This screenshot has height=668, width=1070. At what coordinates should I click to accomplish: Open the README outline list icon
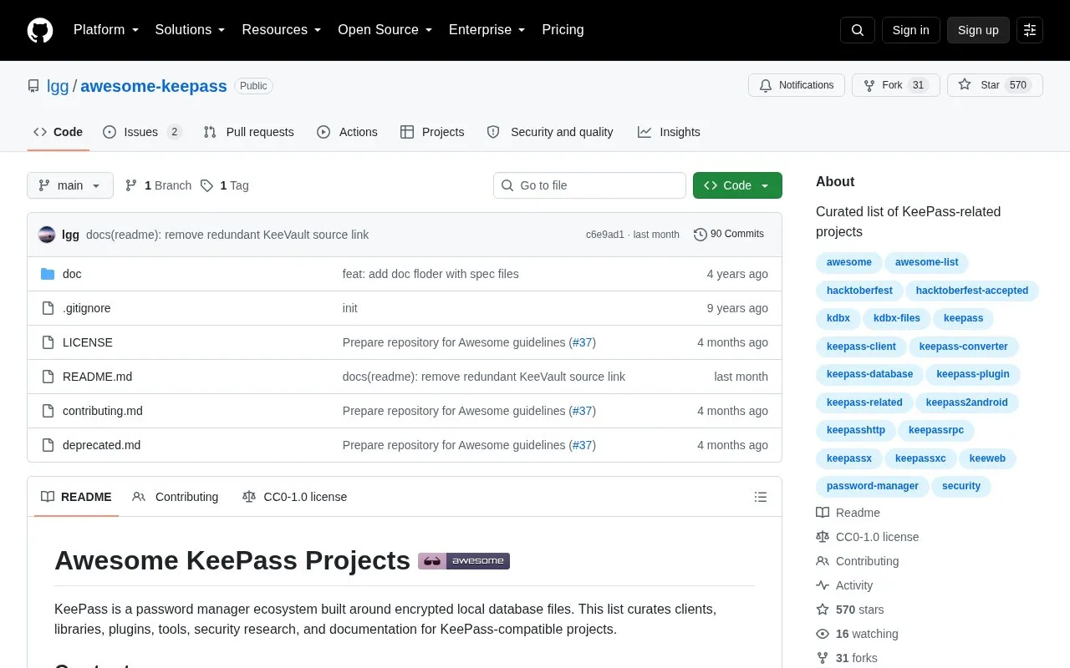(x=761, y=497)
